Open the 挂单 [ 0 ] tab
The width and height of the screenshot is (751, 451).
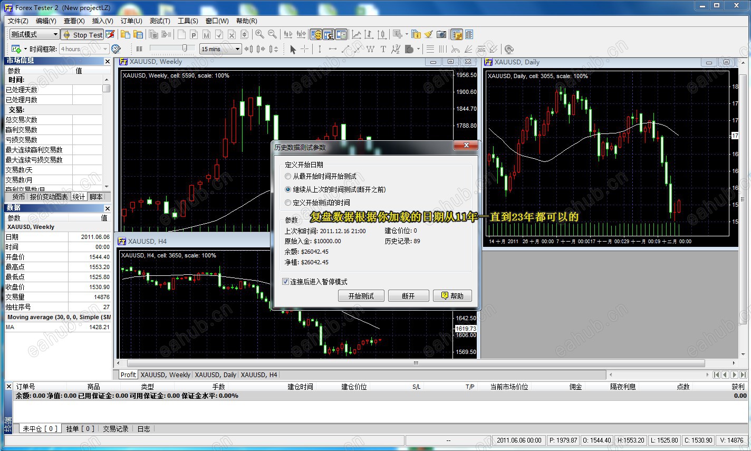coord(80,429)
